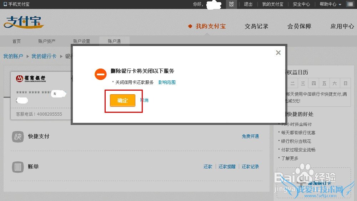Click 我的账户 breadcrumb
Image resolution: width=357 pixels, height=201 pixels.
click(x=13, y=56)
